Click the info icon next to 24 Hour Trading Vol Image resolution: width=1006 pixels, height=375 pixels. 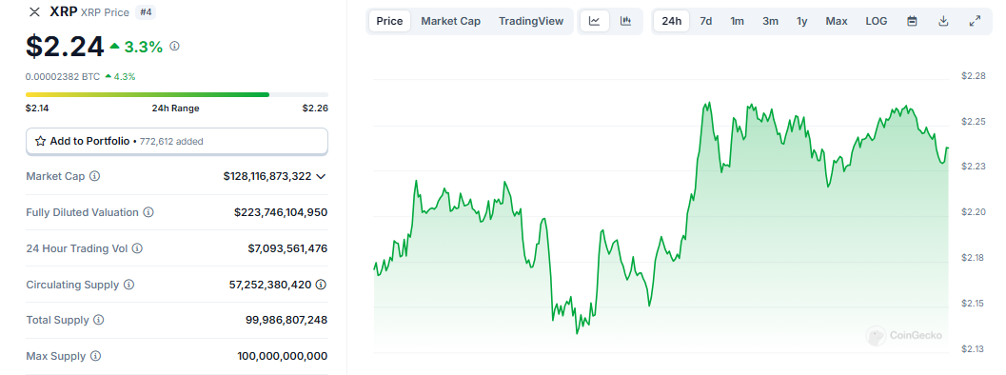137,247
